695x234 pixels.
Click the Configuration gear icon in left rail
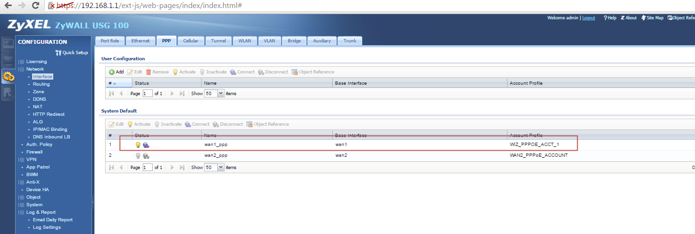click(x=8, y=77)
